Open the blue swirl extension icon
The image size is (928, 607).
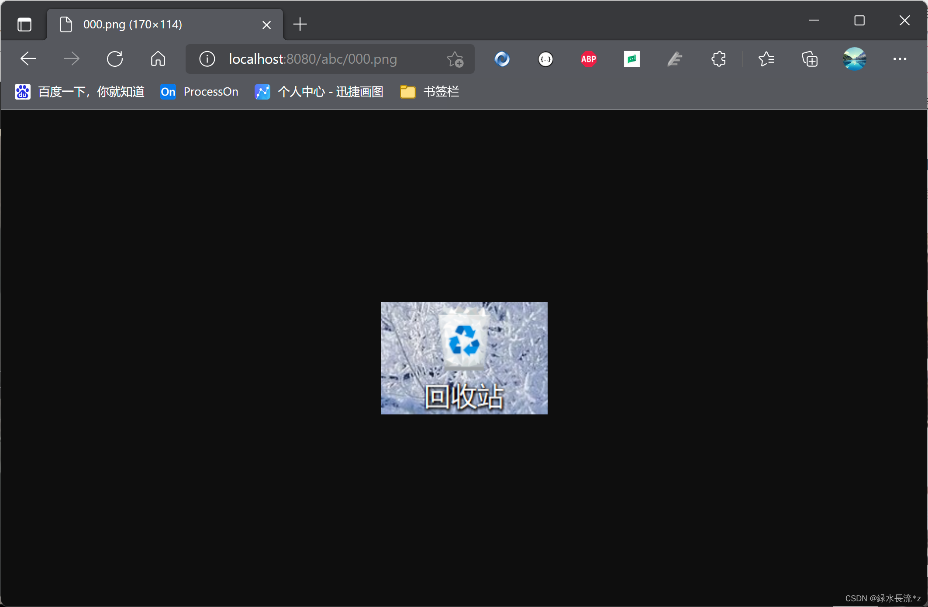pyautogui.click(x=502, y=59)
